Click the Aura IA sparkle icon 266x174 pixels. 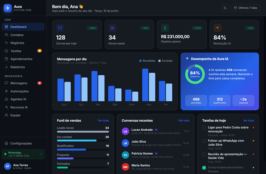pos(187,58)
